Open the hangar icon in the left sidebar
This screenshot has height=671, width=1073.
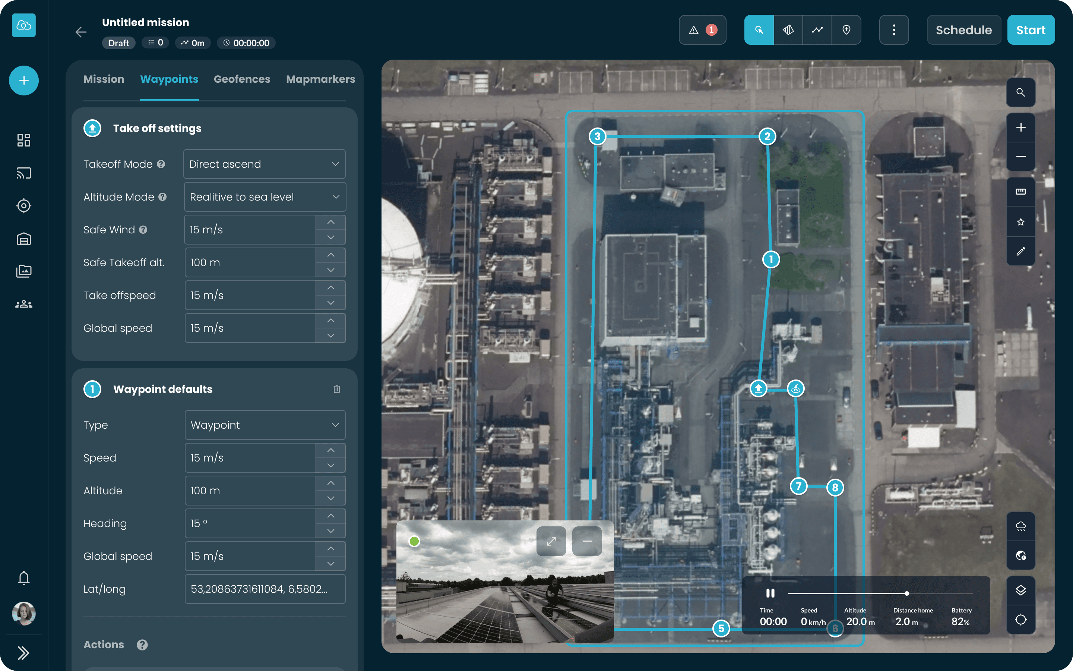[23, 238]
